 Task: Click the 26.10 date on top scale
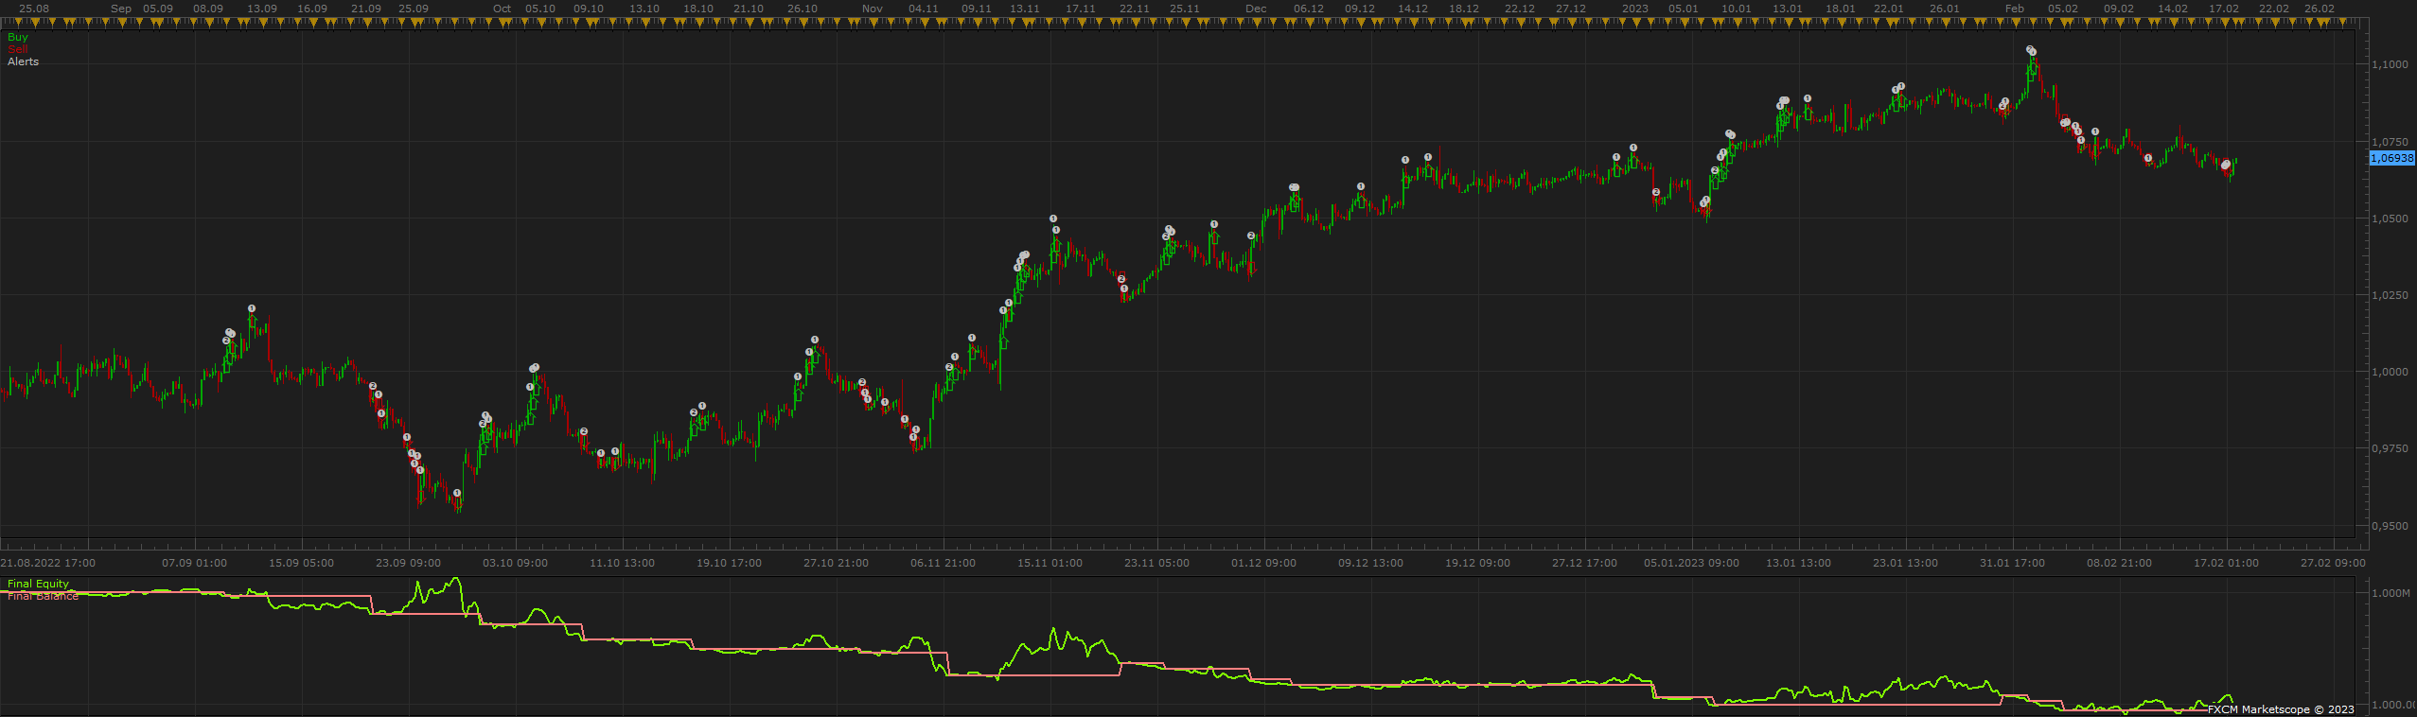803,9
